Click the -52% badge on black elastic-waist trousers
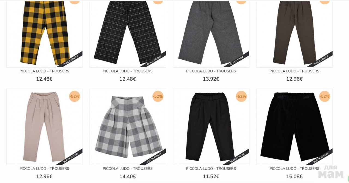This screenshot has height=183, width=349. click(241, 96)
